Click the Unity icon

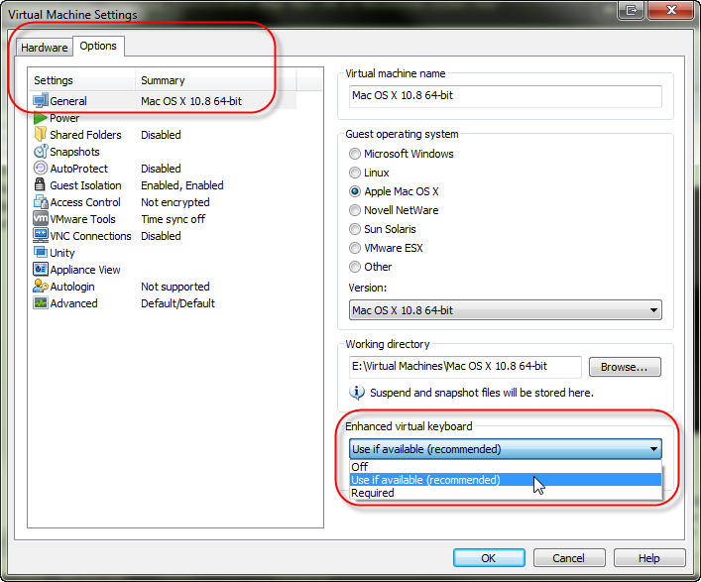[41, 252]
